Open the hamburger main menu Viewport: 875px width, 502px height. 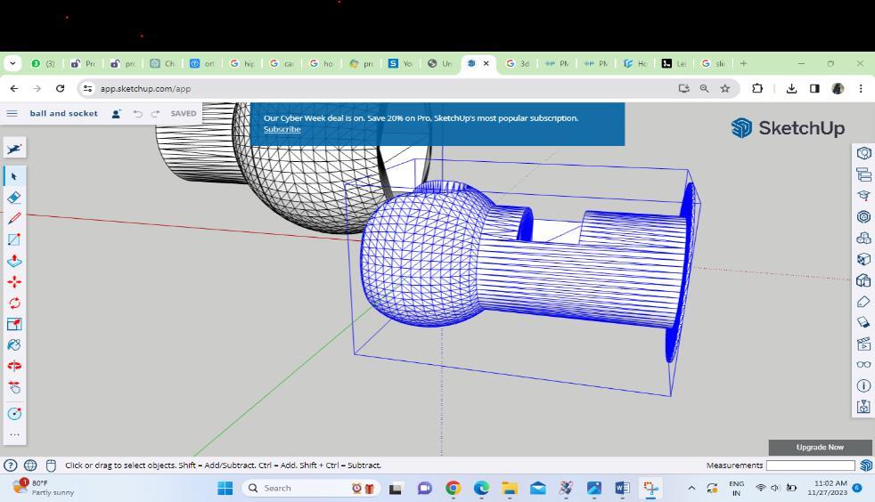click(12, 114)
